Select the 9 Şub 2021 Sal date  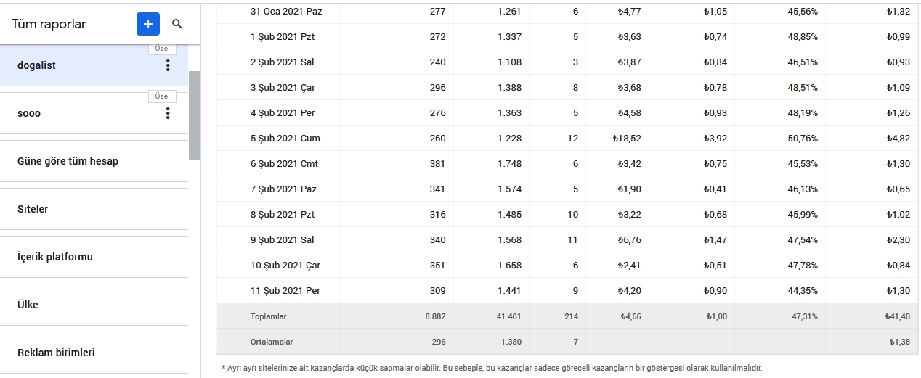pos(283,240)
